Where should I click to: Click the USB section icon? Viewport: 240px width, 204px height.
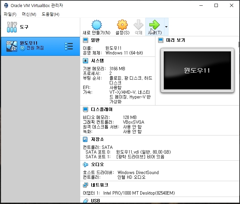coord(86,201)
